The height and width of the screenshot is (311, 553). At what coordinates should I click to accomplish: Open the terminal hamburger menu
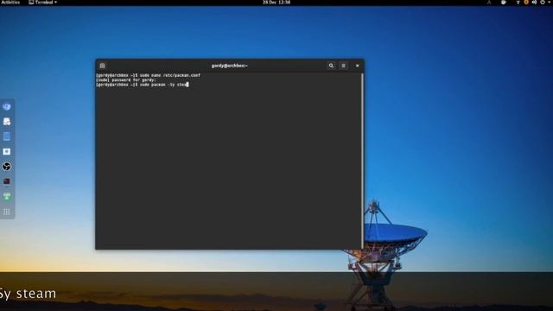click(343, 66)
